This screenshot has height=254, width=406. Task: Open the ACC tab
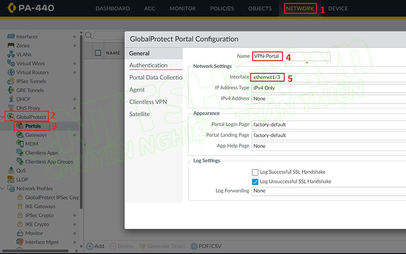[x=150, y=9]
